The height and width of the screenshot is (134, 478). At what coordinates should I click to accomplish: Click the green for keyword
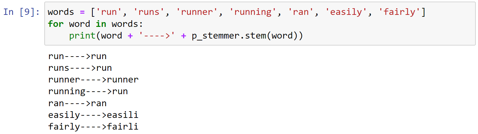click(x=56, y=24)
